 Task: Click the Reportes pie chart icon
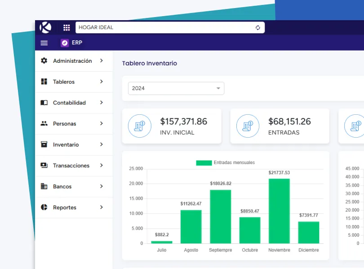click(x=44, y=207)
